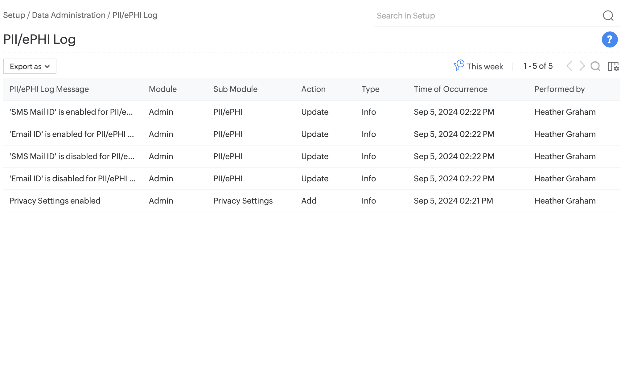Image resolution: width=629 pixels, height=380 pixels.
Task: Go to previous page arrow
Action: point(569,66)
